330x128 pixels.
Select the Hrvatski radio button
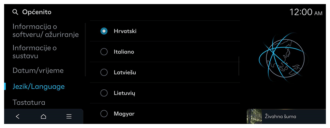[x=104, y=31]
